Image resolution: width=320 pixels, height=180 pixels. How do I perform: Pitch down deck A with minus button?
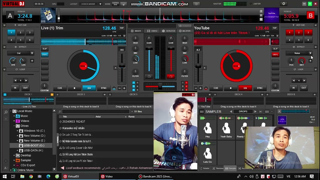(119, 88)
